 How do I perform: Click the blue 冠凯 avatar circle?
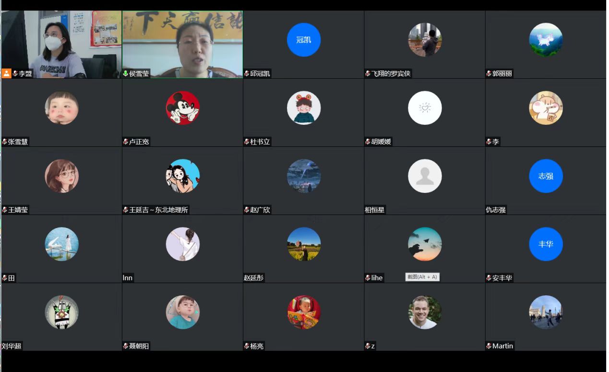pyautogui.click(x=303, y=40)
